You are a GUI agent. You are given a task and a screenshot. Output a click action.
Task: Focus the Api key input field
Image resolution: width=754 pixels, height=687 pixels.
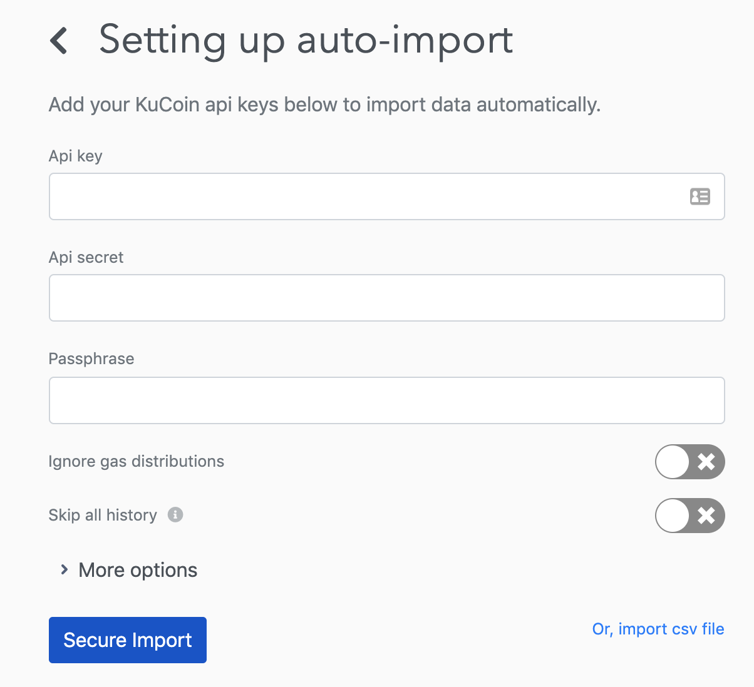click(x=387, y=196)
